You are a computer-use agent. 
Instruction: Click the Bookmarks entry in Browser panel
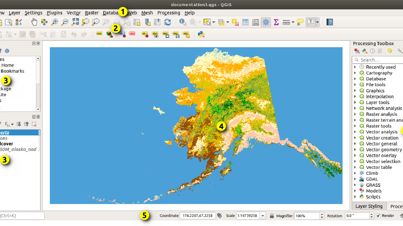coord(12,71)
